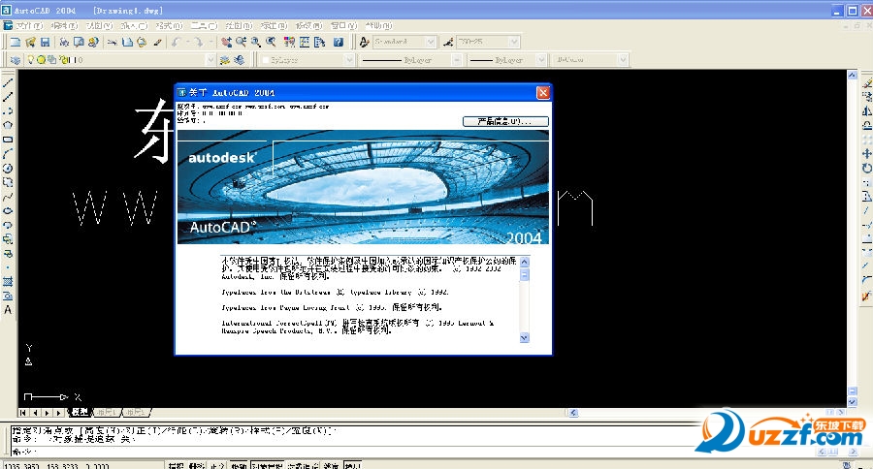The width and height of the screenshot is (873, 469).
Task: Close the About AutoCAD 2004 dialog
Action: pyautogui.click(x=543, y=92)
